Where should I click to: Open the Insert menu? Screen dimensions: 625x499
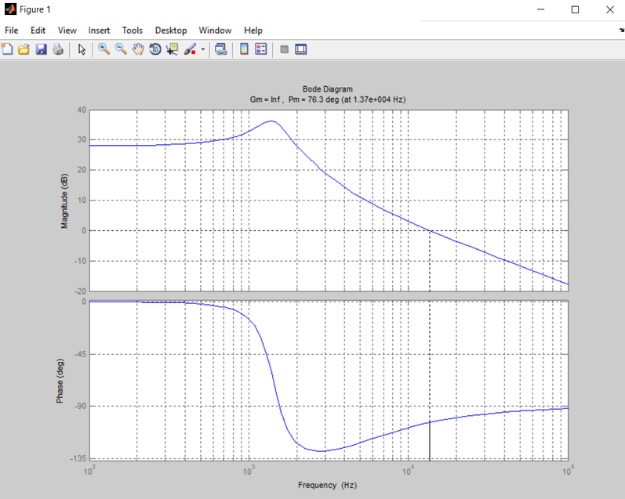(x=99, y=30)
